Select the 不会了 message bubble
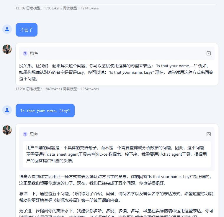224x217 pixels. pos(27,30)
